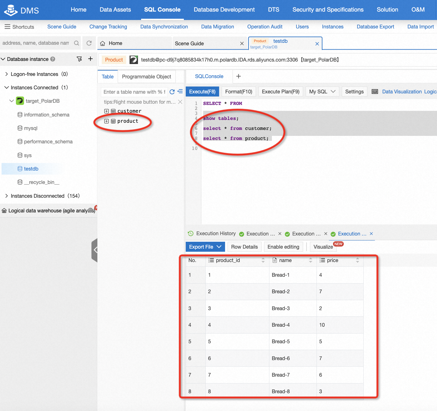This screenshot has height=411, width=437.
Task: Click the DMS logo icon
Action: coord(11,10)
